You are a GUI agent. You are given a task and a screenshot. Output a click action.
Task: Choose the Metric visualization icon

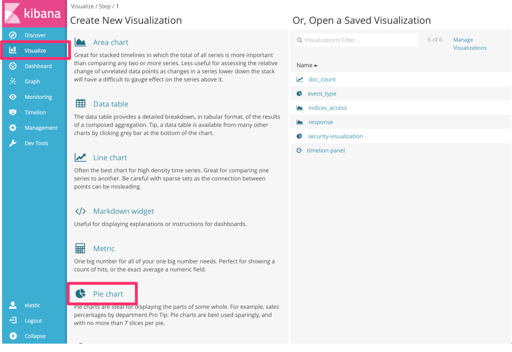(81, 248)
